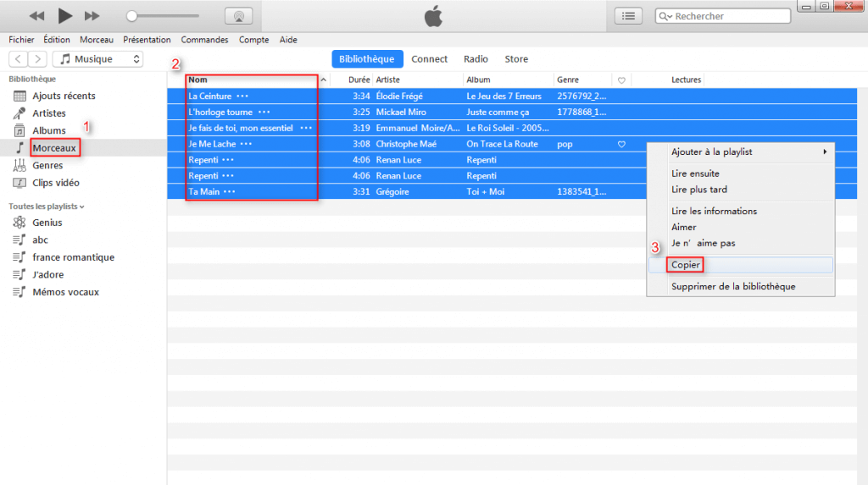Select Clips vidéo in the sidebar
The image size is (868, 485).
tap(55, 183)
